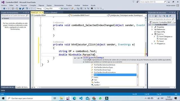Expand the Properties node in Solution Explorer
The image size is (180, 101).
pos(152,27)
